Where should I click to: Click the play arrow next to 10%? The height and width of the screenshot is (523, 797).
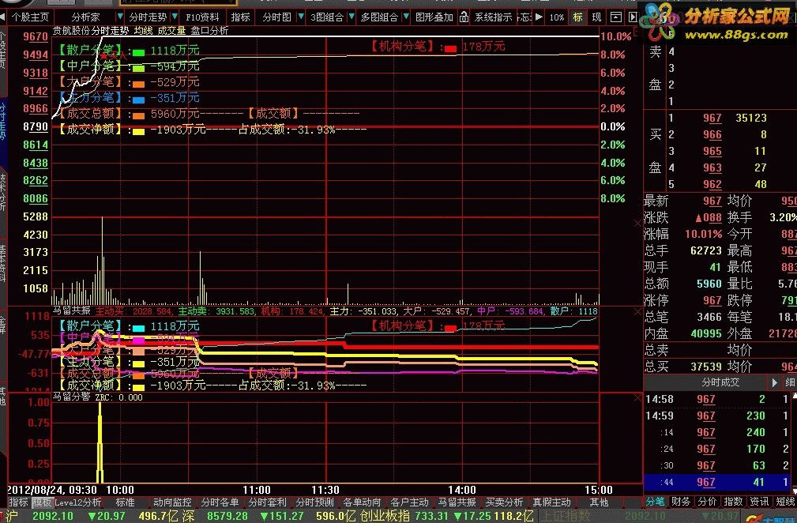(x=539, y=17)
